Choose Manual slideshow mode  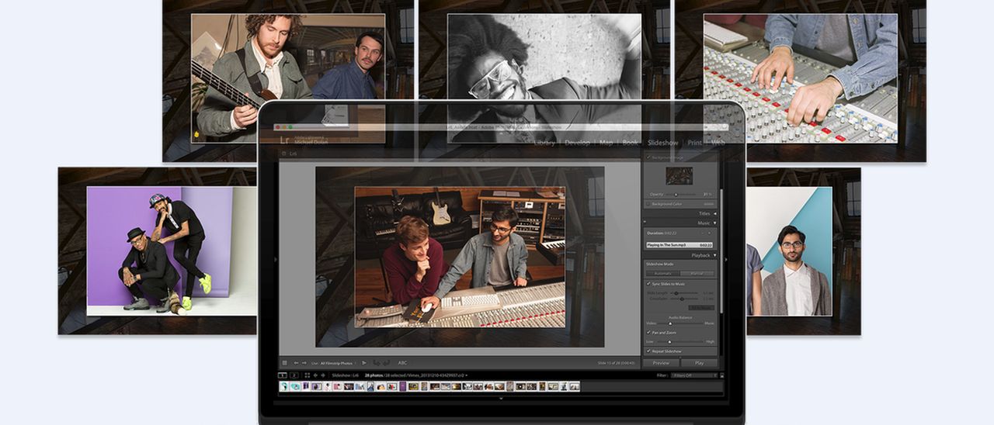coord(697,273)
